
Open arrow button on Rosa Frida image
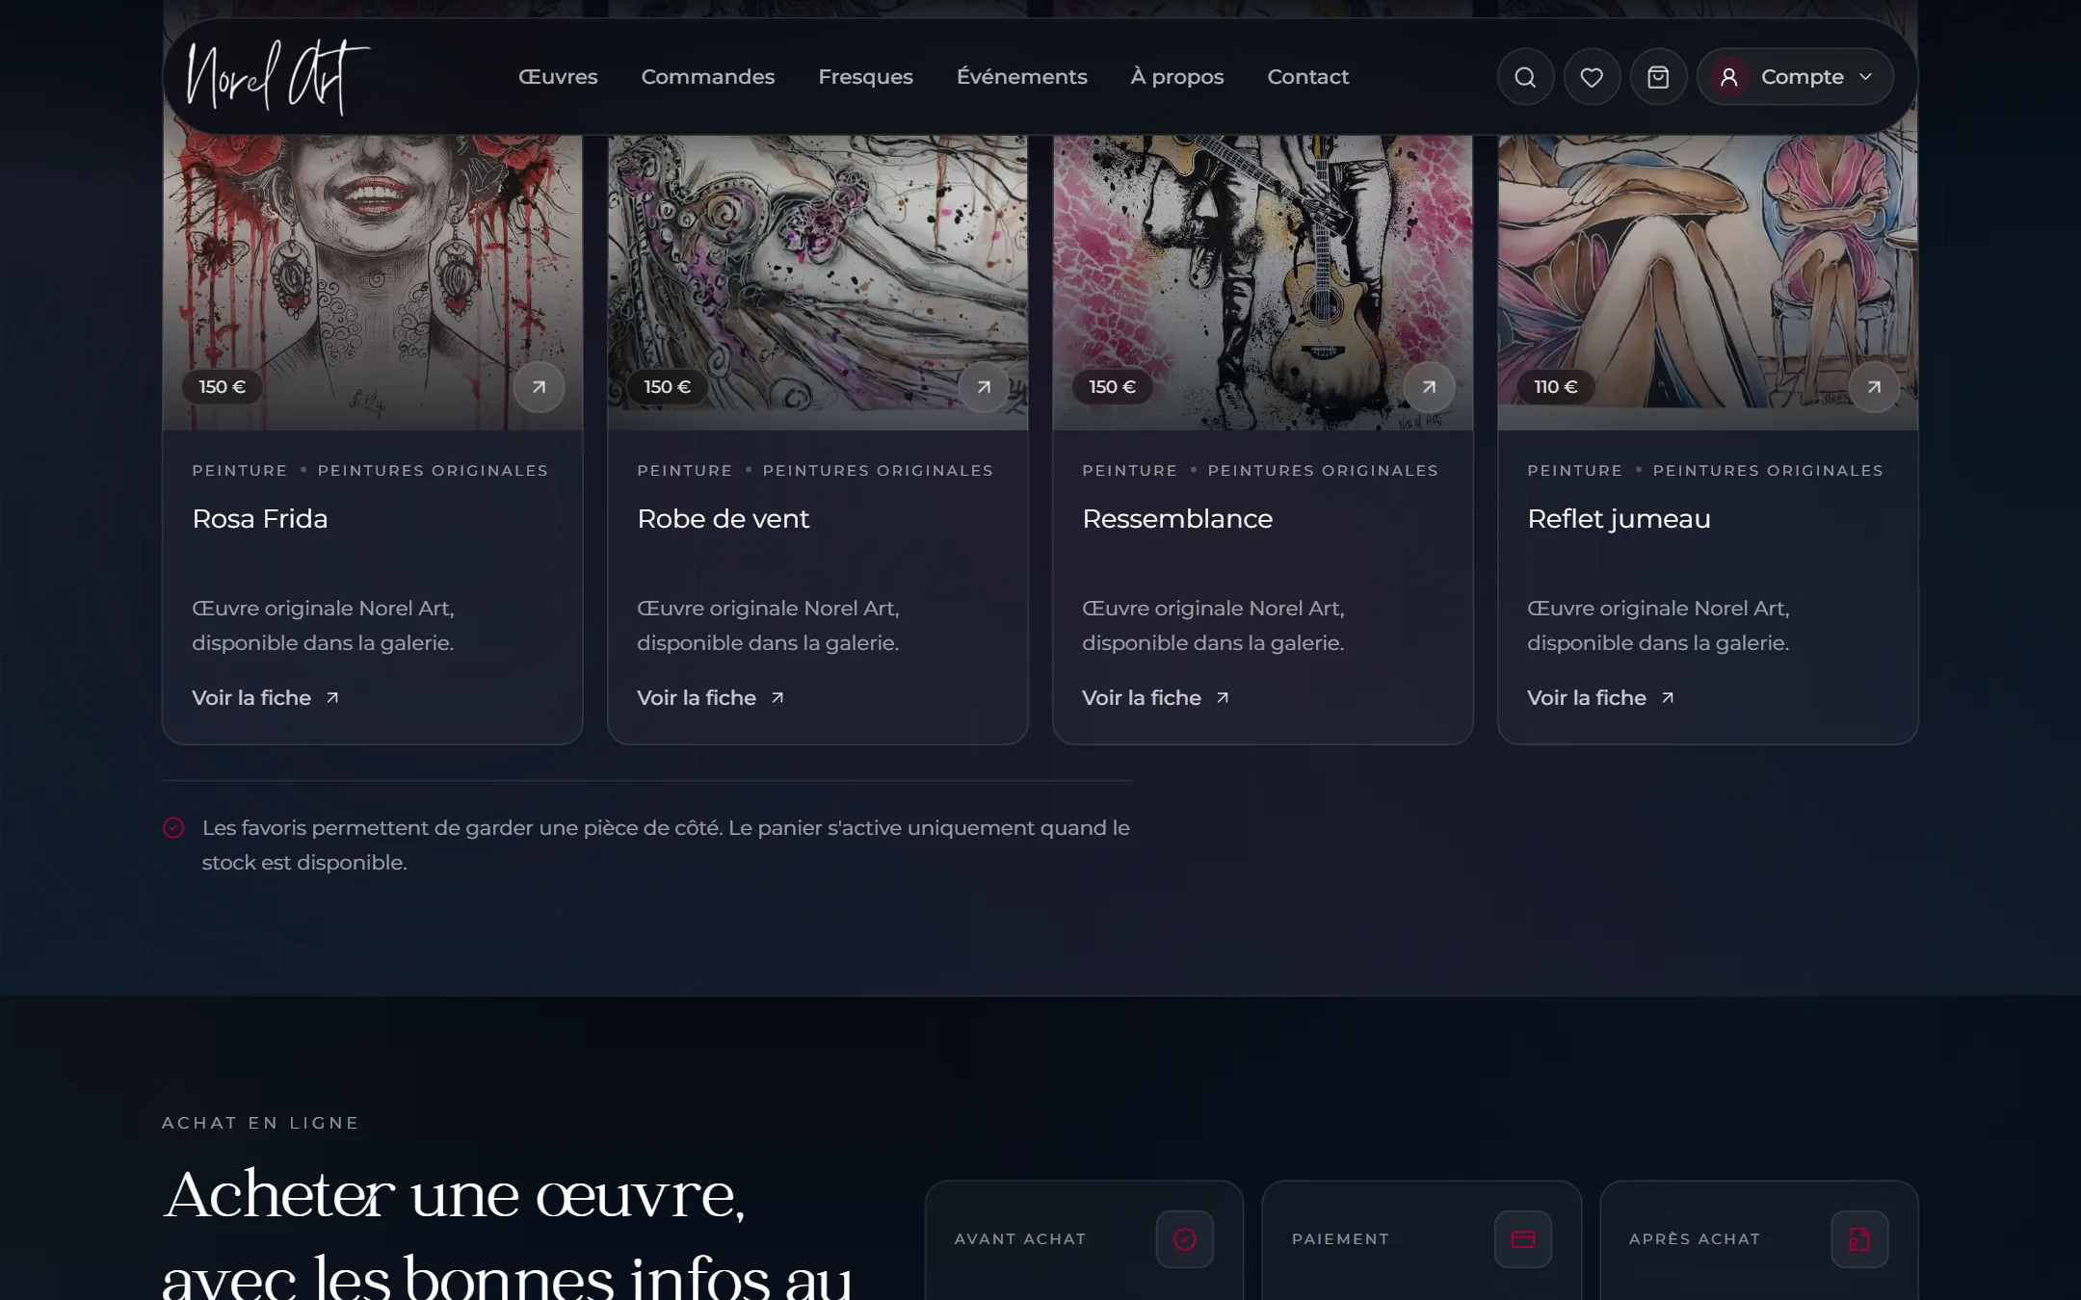539,387
